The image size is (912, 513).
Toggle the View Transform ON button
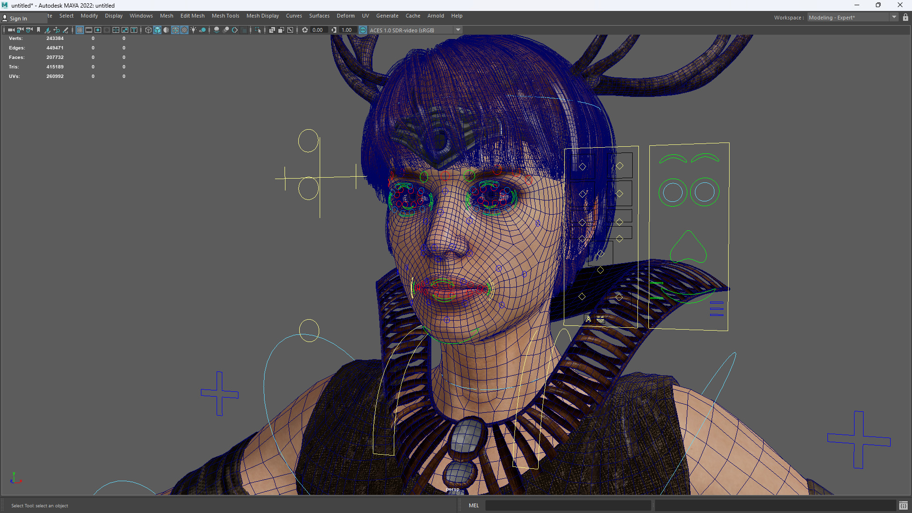pos(363,30)
